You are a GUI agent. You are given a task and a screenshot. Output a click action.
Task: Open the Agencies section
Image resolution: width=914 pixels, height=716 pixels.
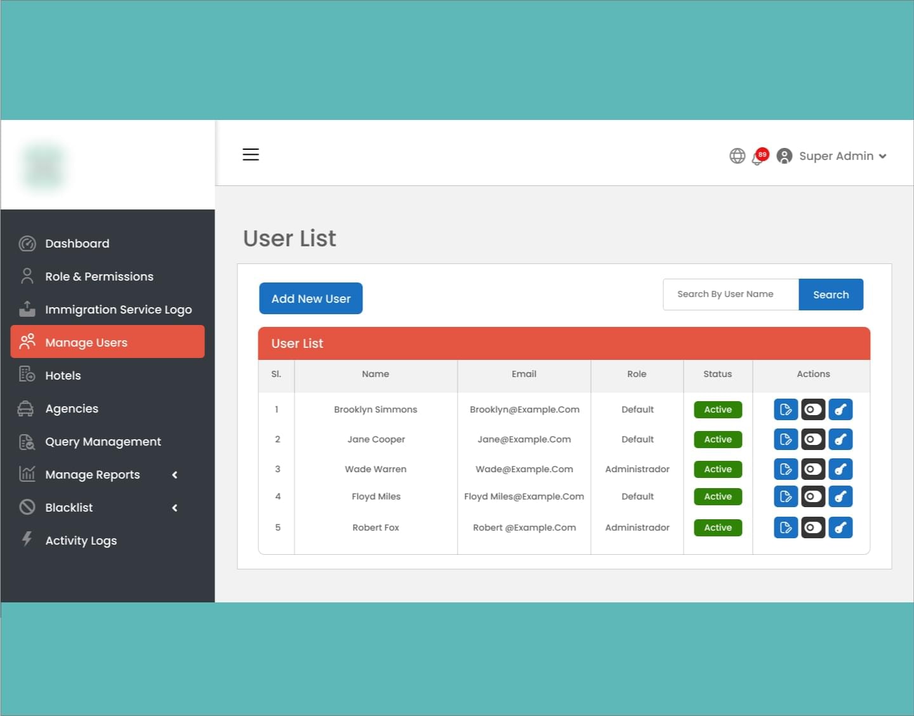tap(108, 408)
